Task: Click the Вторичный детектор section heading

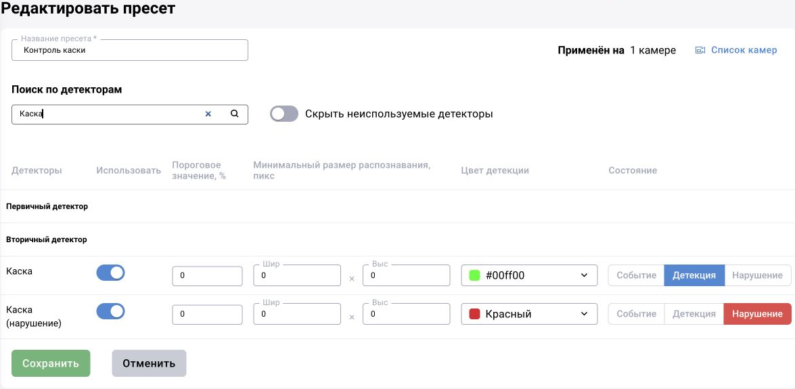Action: click(x=47, y=239)
